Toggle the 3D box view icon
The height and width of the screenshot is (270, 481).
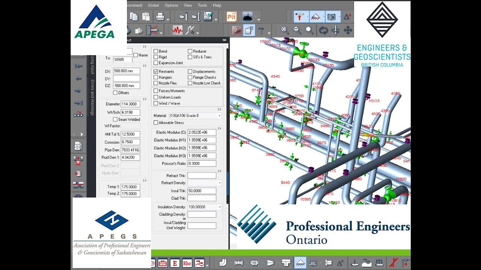point(248,30)
